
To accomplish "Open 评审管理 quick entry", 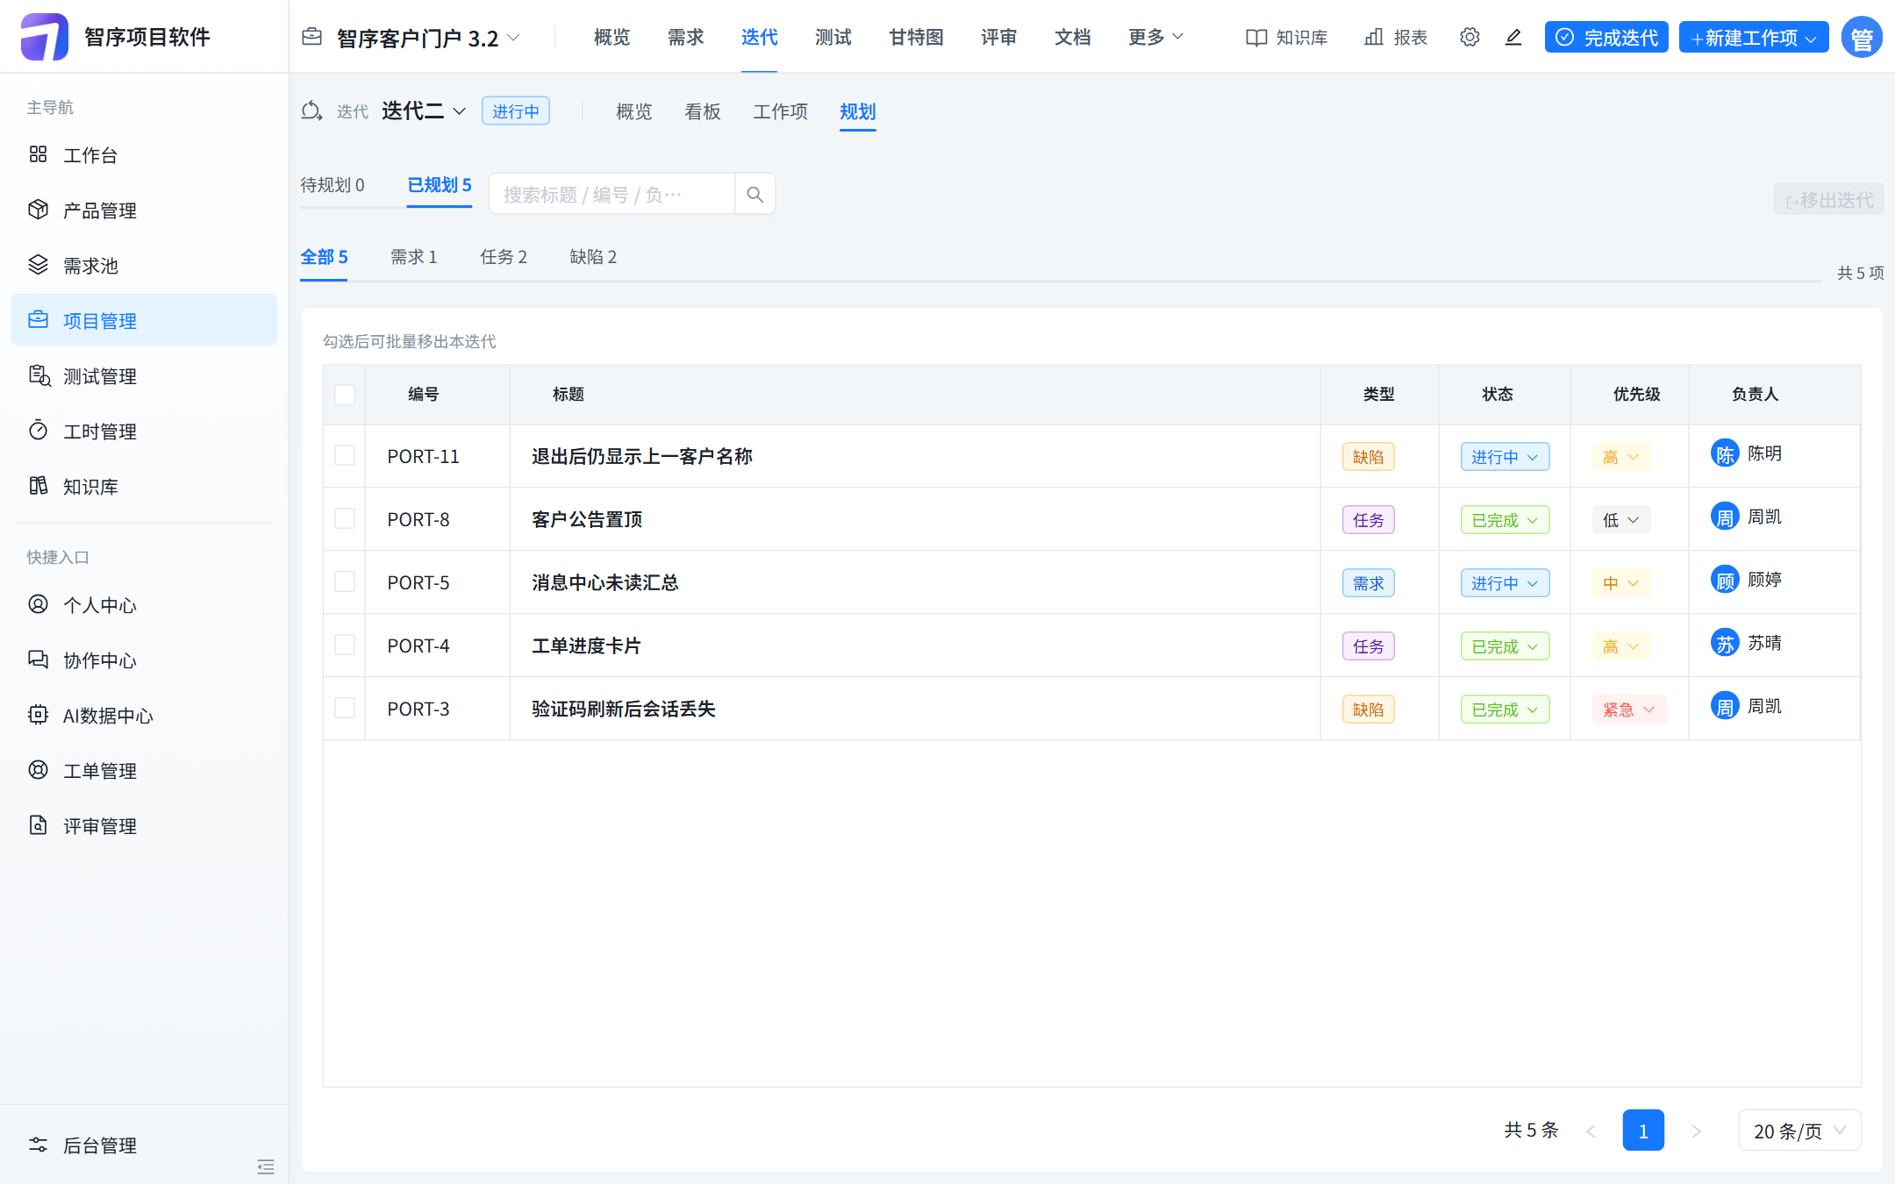I will point(144,826).
